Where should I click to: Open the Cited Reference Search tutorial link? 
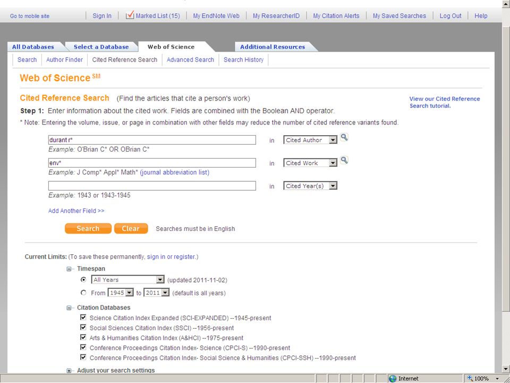coord(444,102)
